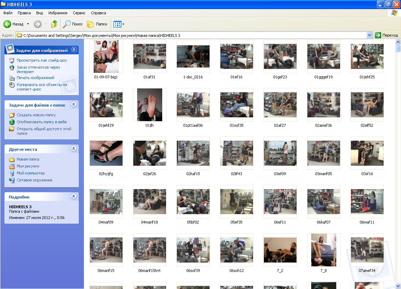
Task: Click the file name 01gggef19
Action: coord(323,77)
